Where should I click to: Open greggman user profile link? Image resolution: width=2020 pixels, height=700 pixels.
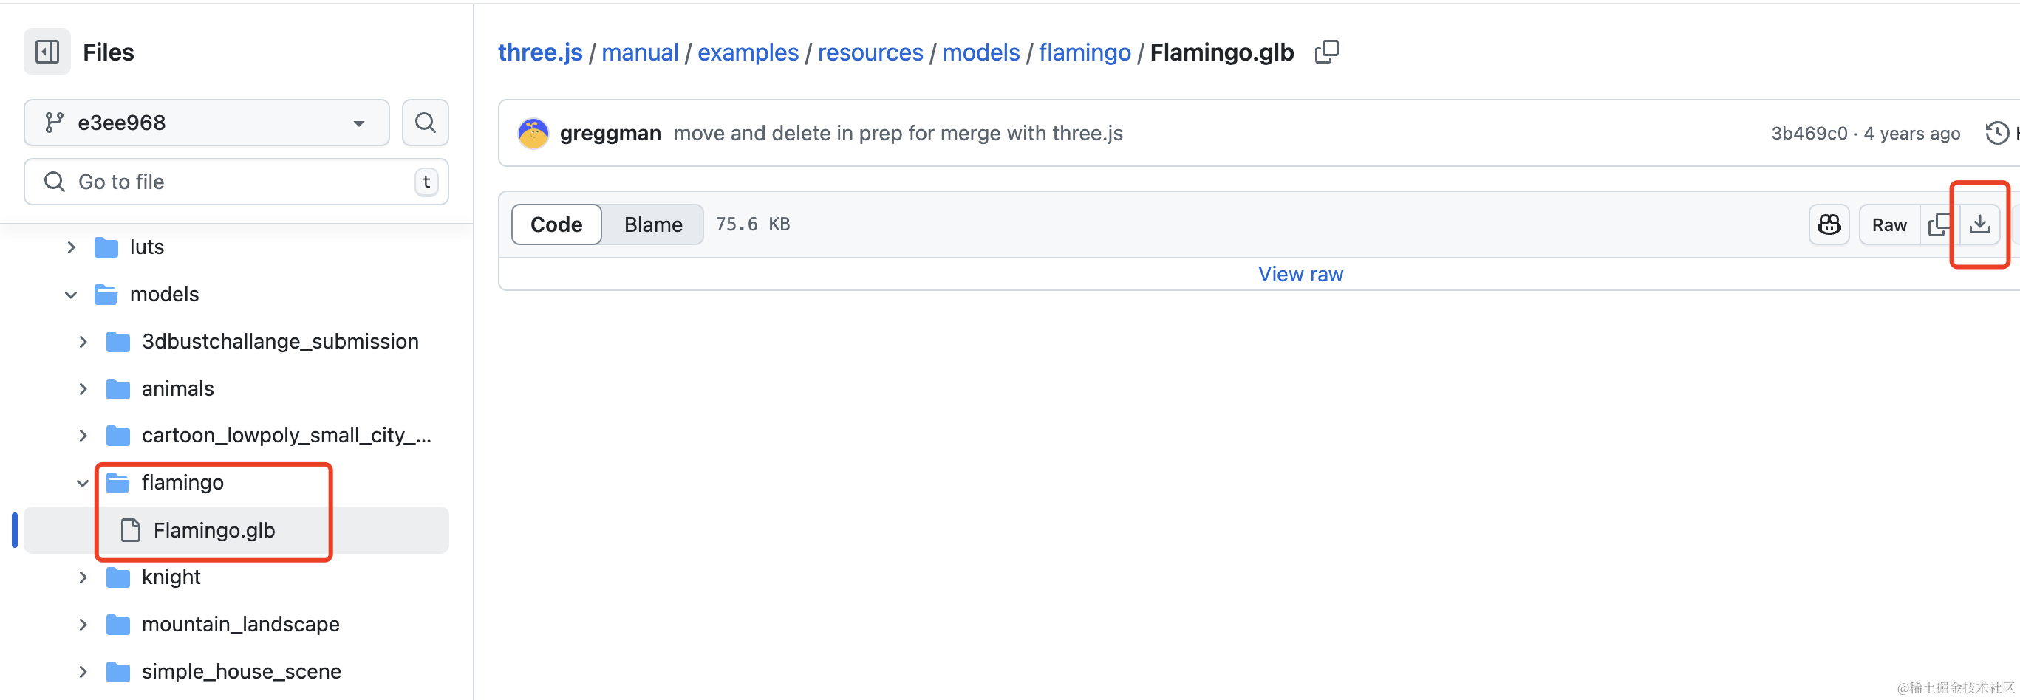(x=610, y=133)
